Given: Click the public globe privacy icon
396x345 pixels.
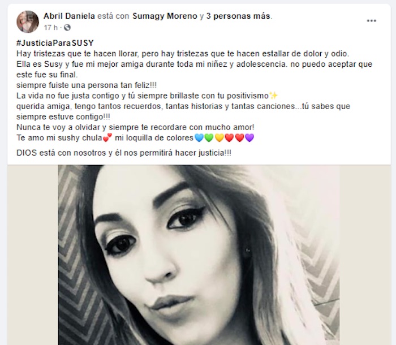Looking at the screenshot, I should [x=67, y=28].
